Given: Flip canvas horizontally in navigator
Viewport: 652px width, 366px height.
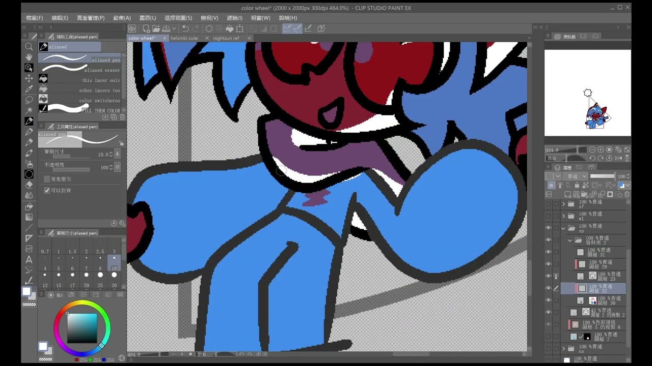Looking at the screenshot, I should [617, 158].
